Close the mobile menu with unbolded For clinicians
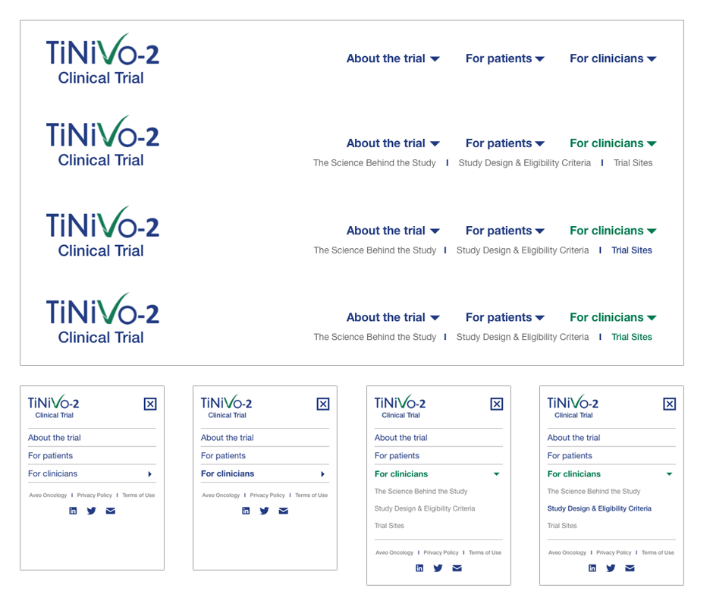The width and height of the screenshot is (713, 607). pos(150,404)
